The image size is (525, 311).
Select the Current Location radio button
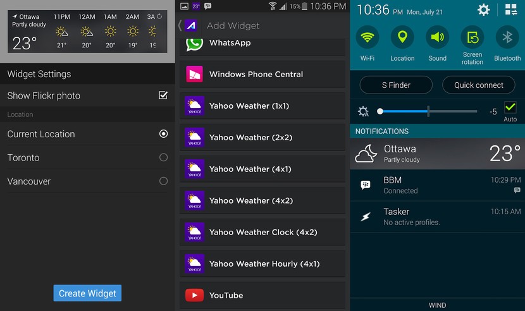pos(163,134)
